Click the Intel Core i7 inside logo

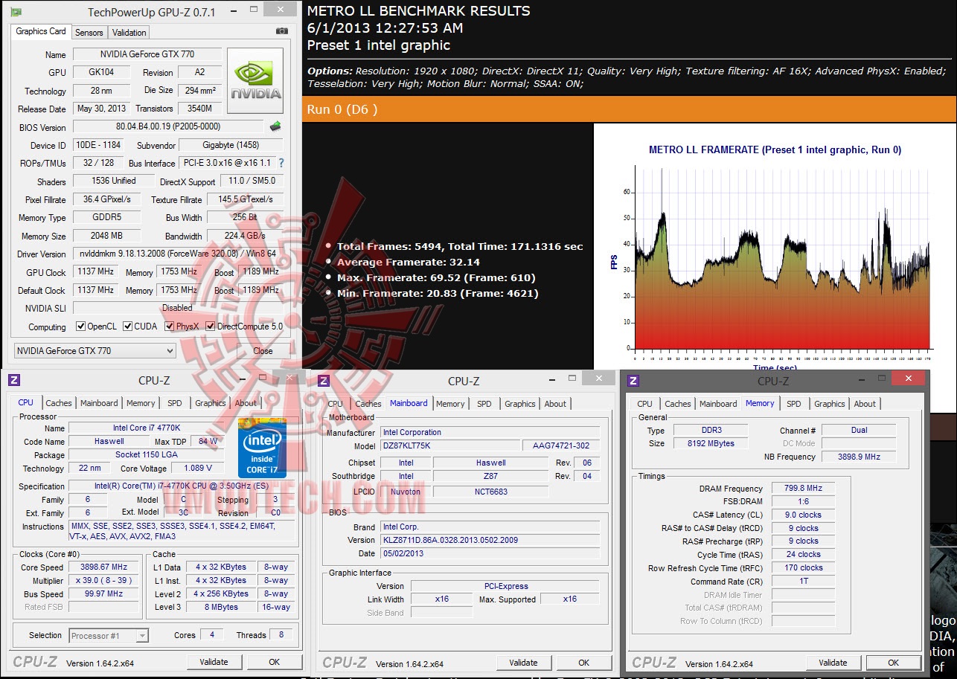pos(262,448)
